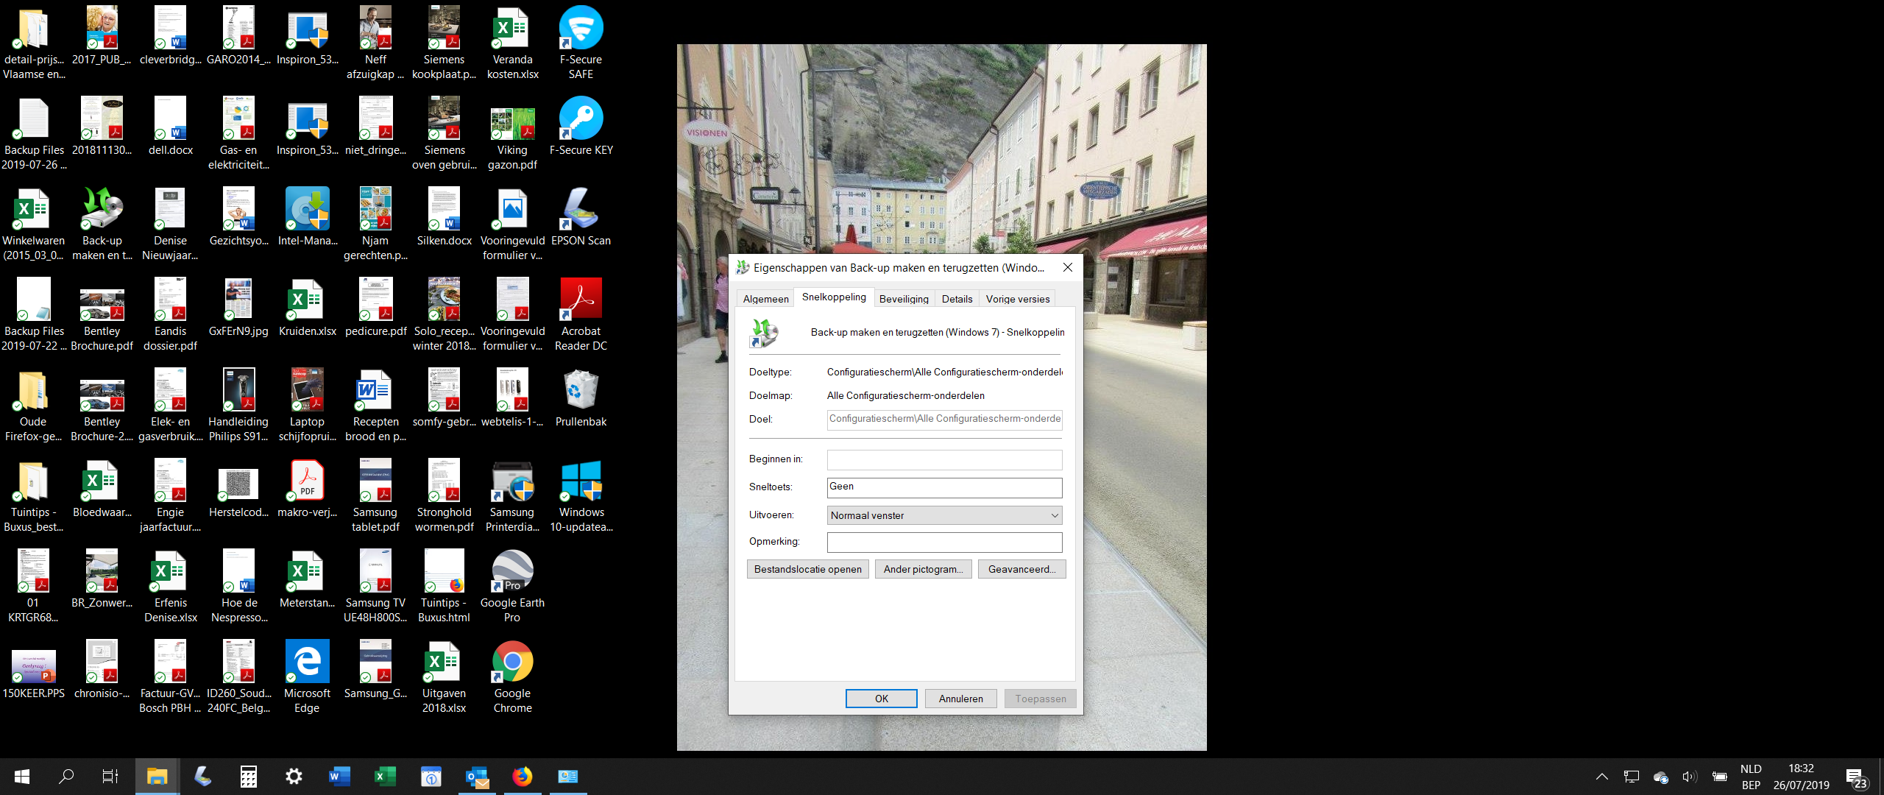Expand the Uitvoeren 'Normaal venster' dropdown
This screenshot has width=1884, height=795.
click(x=945, y=515)
